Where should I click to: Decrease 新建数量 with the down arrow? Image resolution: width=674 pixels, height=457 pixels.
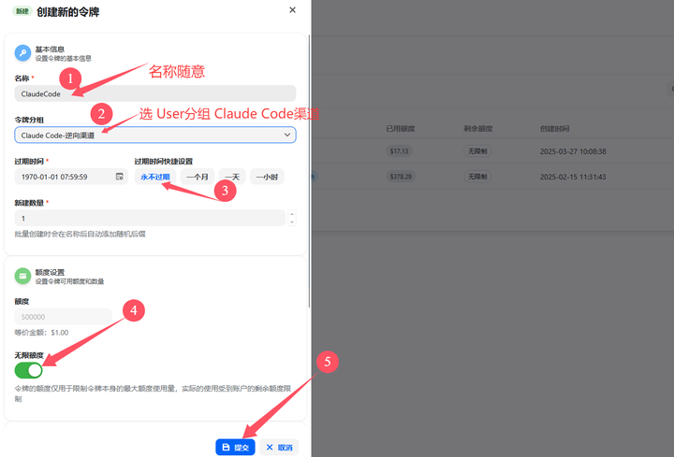[x=292, y=221]
